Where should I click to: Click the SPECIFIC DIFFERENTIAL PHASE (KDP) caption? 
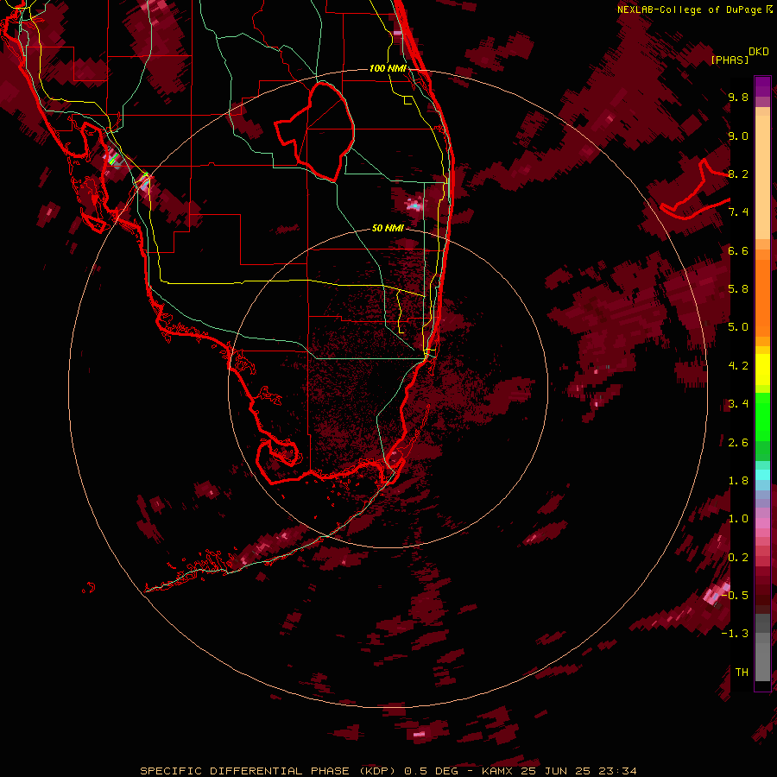pos(271,771)
